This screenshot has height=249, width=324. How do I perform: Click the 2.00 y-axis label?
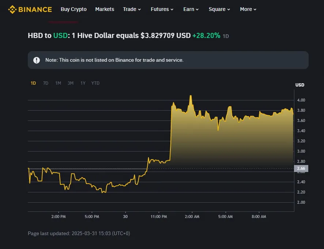pyautogui.click(x=301, y=202)
